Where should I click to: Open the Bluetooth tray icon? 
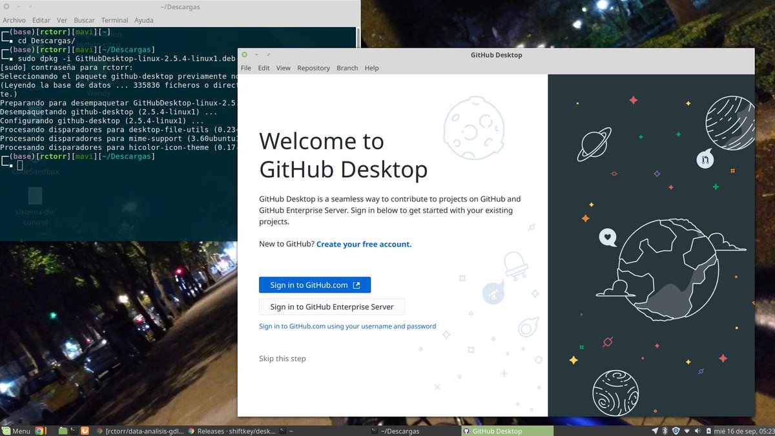coord(665,431)
